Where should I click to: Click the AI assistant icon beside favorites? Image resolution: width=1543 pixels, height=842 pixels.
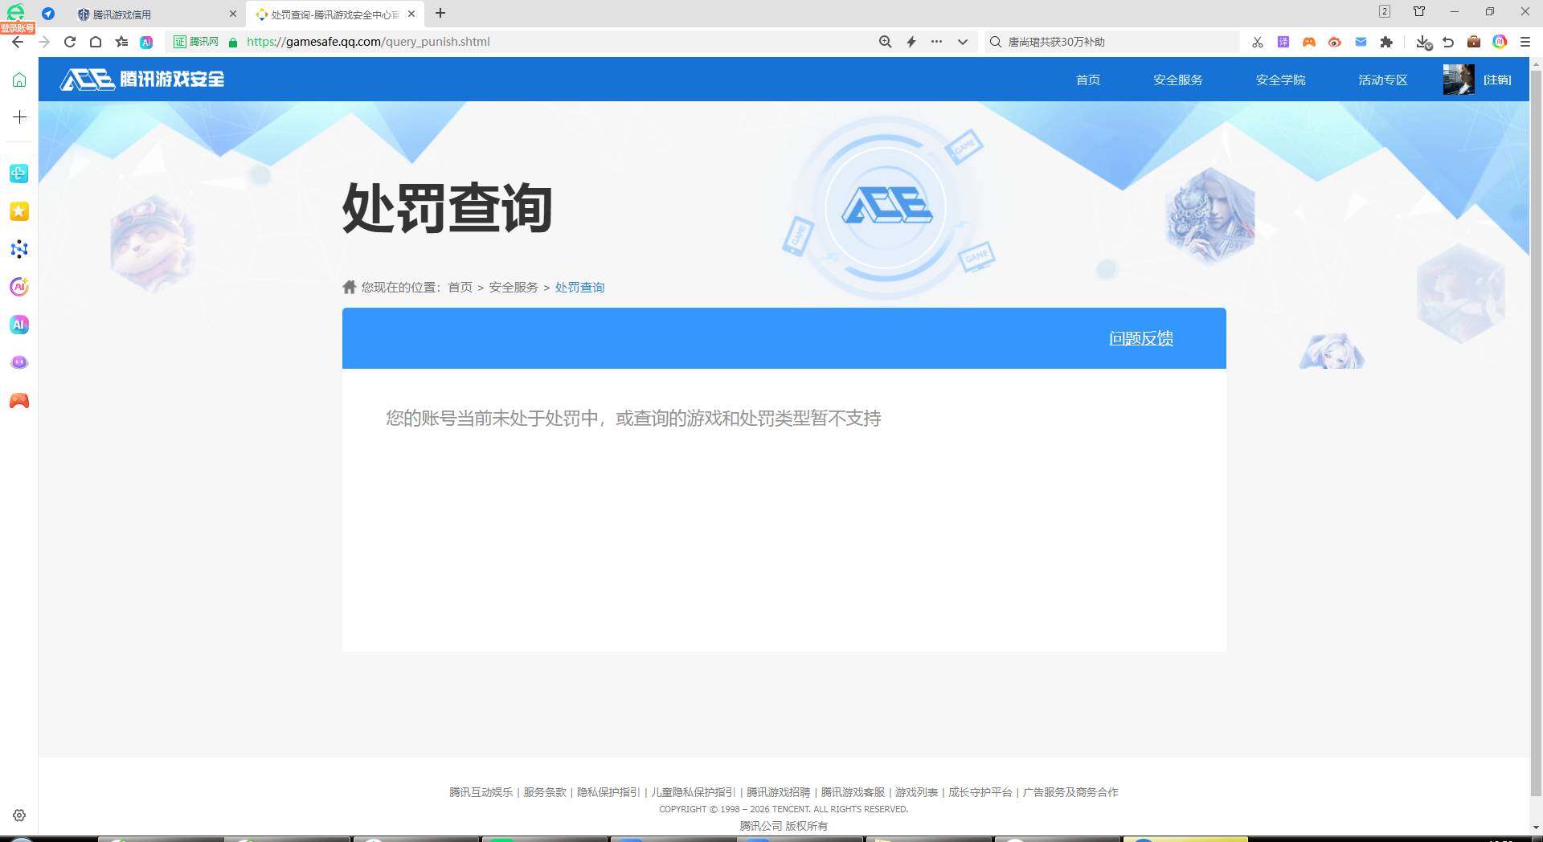(x=146, y=42)
